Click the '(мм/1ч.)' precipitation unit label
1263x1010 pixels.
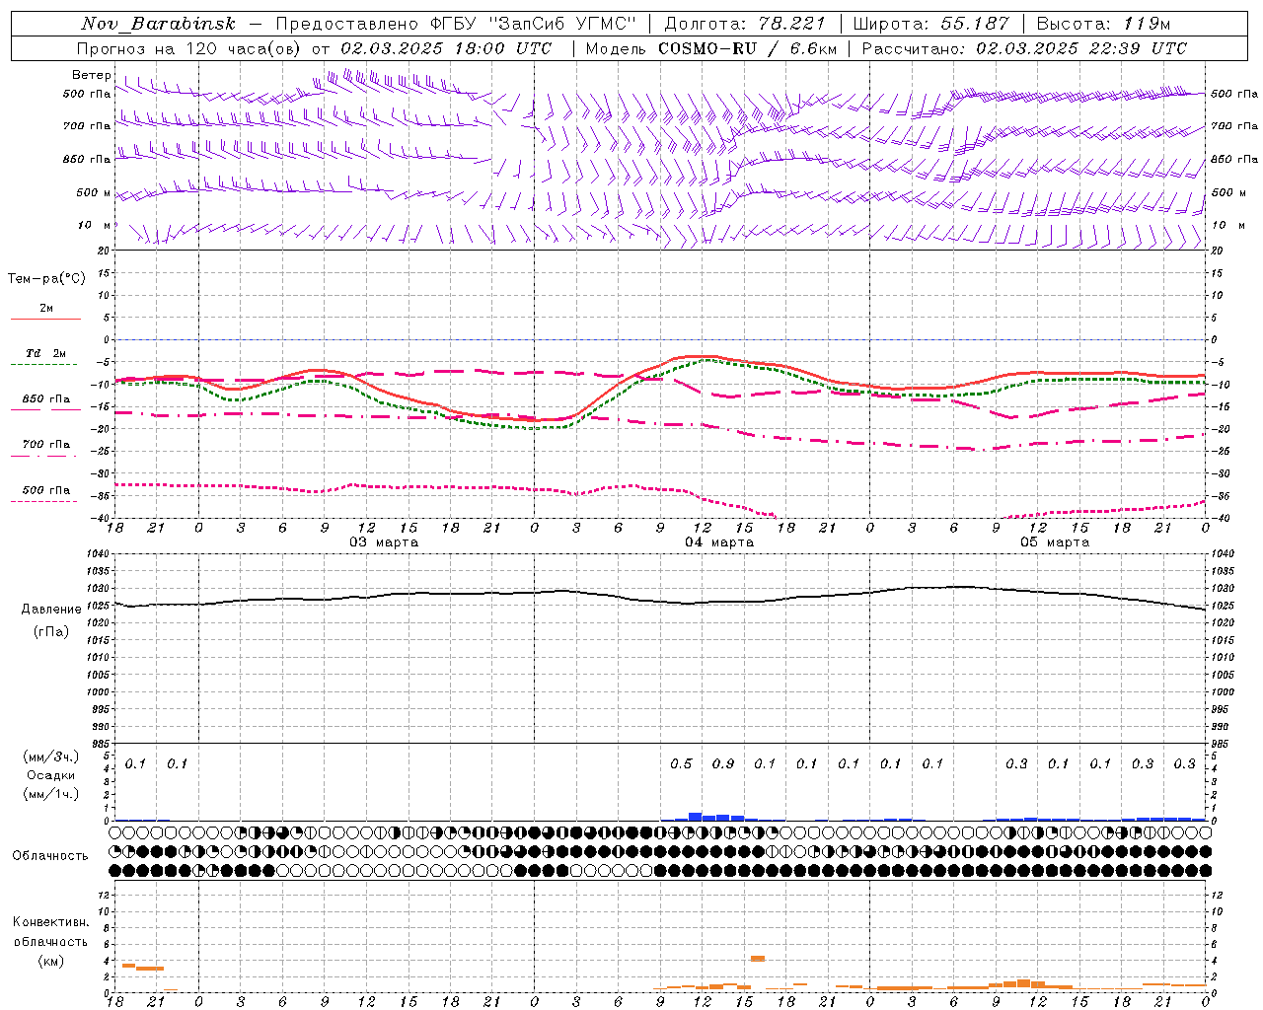[x=51, y=794]
